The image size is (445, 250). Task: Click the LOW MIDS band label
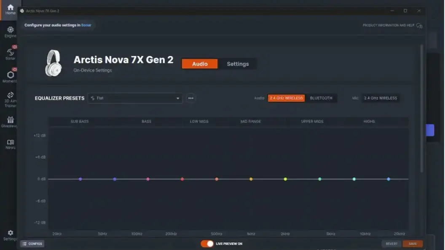199,121
